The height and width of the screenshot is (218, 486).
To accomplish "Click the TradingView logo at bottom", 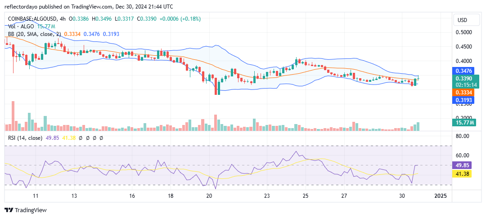I will pyautogui.click(x=26, y=210).
